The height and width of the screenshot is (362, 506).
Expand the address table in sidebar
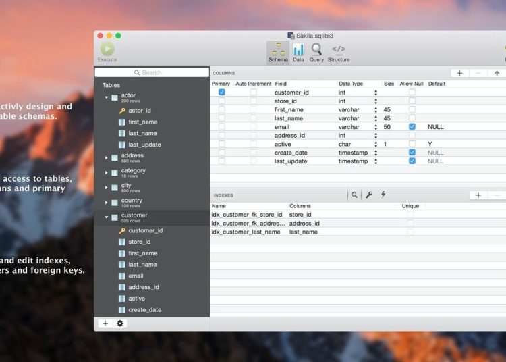106,157
